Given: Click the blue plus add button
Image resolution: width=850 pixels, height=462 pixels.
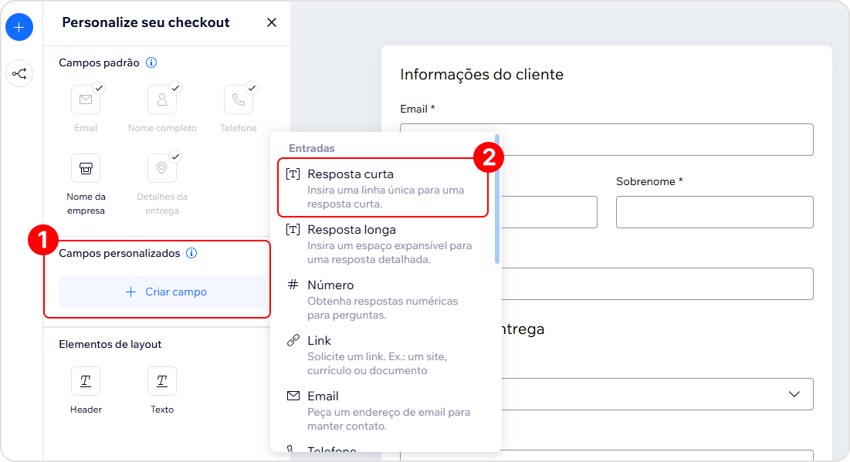Looking at the screenshot, I should click(19, 27).
